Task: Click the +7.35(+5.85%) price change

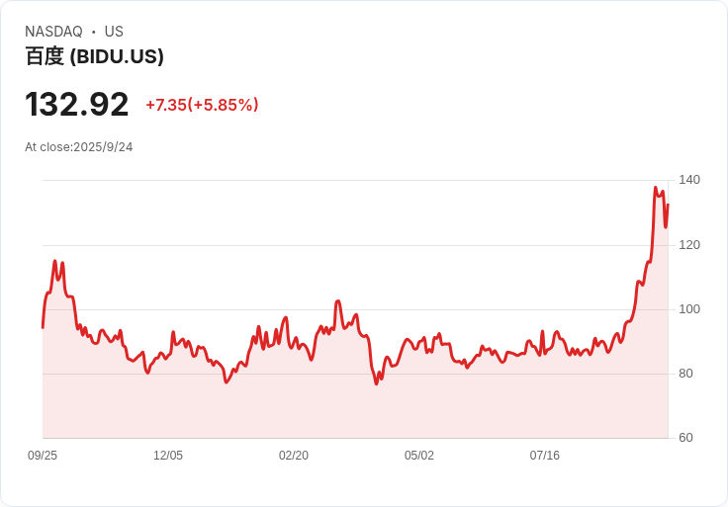Action: tap(202, 105)
